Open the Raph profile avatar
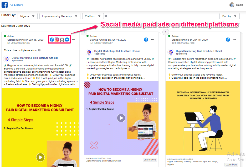The height and width of the screenshot is (167, 246). [232, 5]
